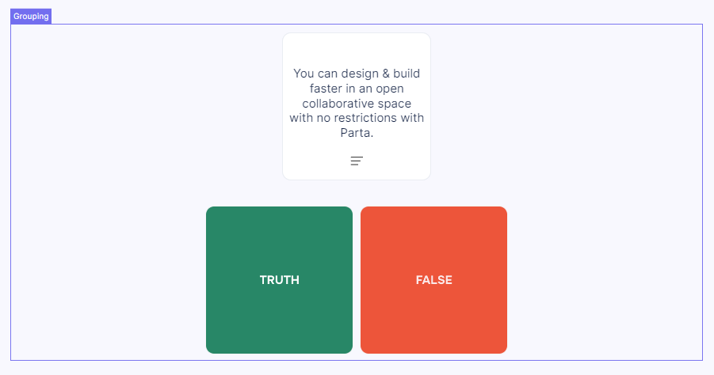Click the green color area above TRUTH text

[279, 237]
